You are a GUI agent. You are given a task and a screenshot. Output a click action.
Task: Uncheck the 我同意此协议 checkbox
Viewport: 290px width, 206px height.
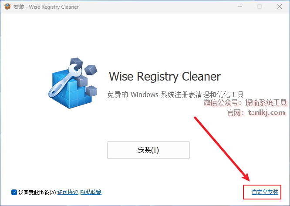pos(14,192)
